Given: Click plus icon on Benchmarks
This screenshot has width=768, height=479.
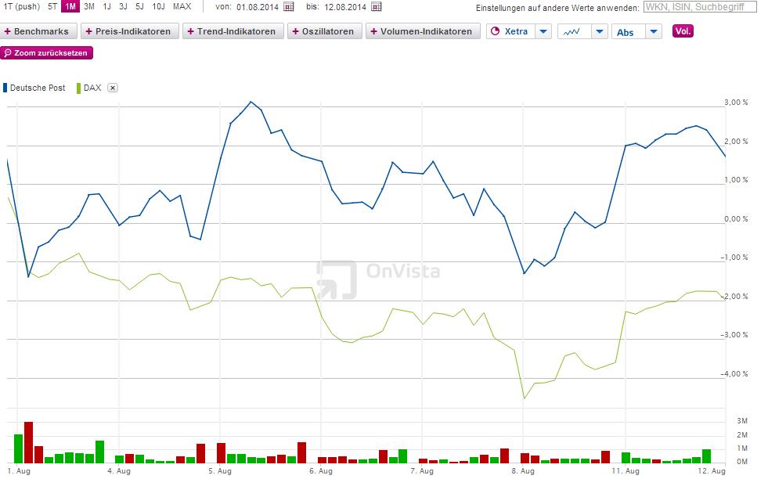Looking at the screenshot, I should (x=7, y=31).
